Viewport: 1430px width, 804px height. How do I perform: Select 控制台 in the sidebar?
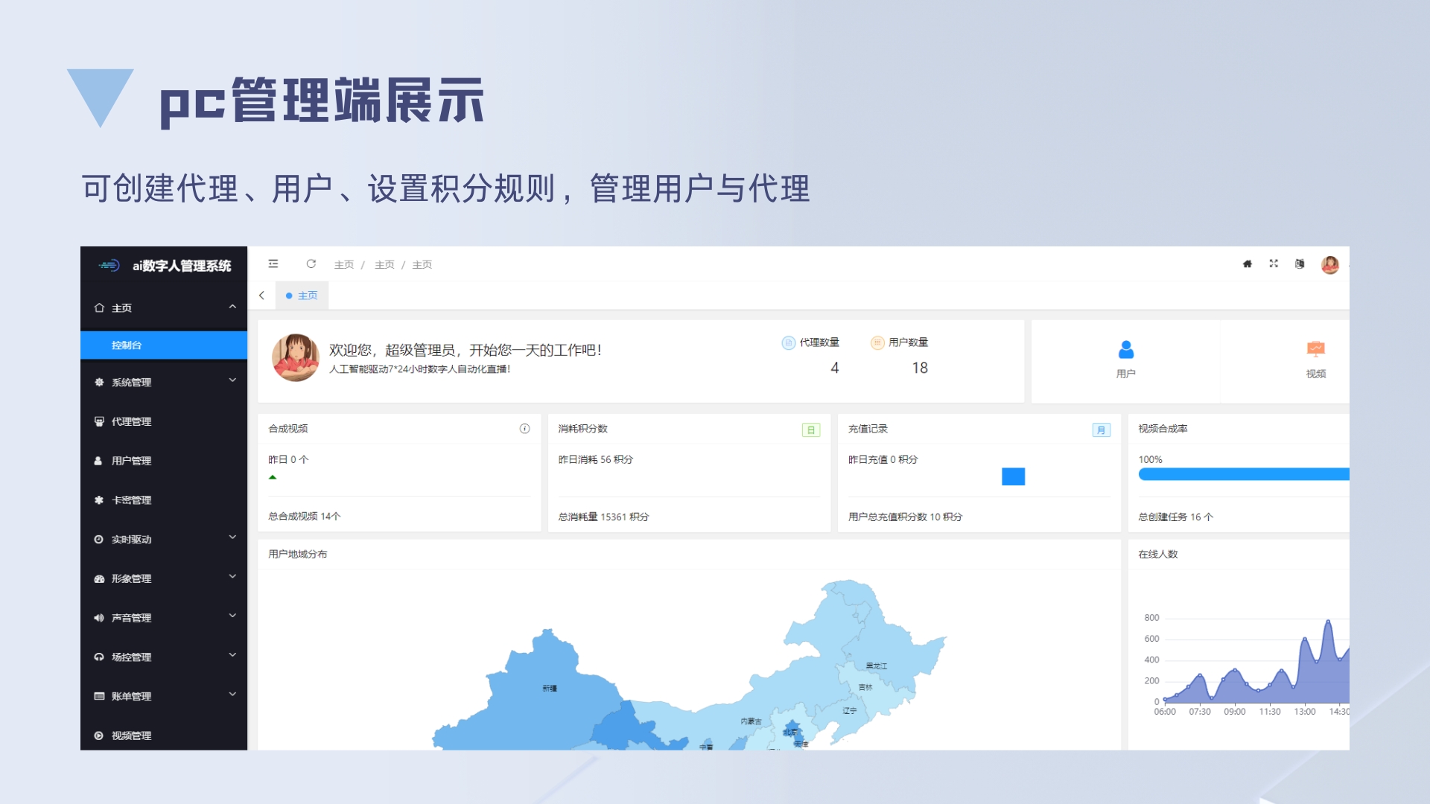click(x=127, y=345)
